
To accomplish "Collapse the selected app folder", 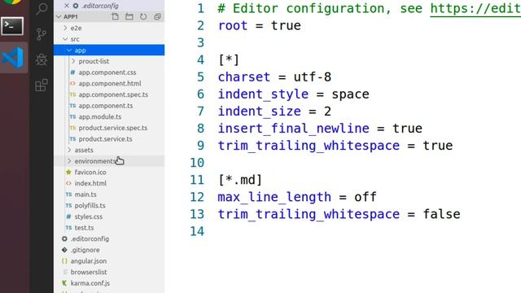I will 69,50.
